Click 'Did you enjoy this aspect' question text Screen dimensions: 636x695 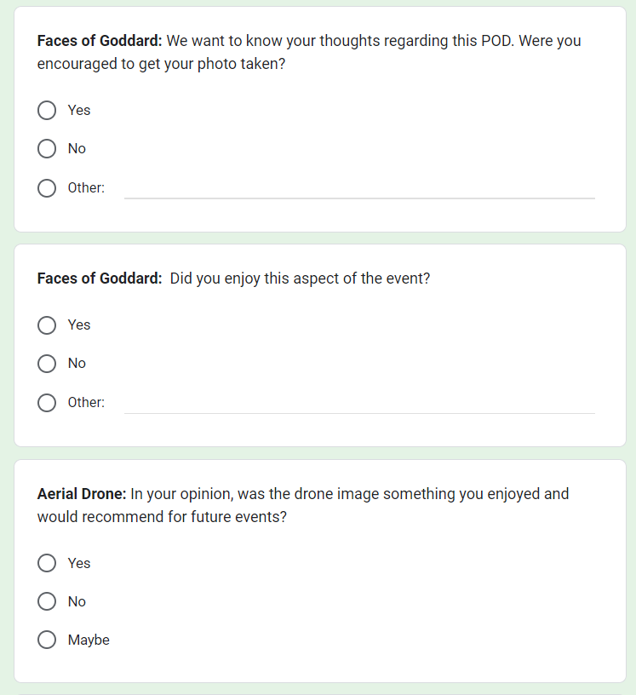point(300,279)
